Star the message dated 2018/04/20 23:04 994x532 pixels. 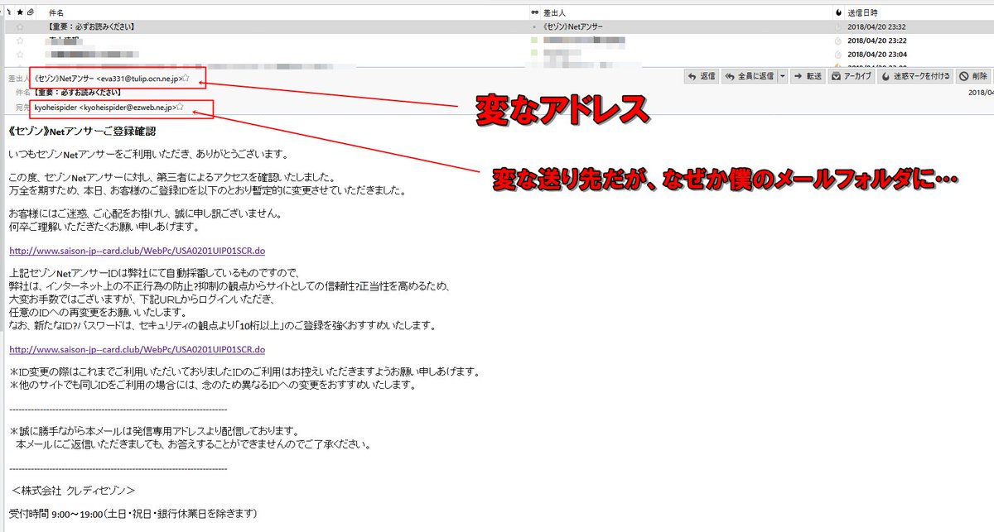(20, 54)
